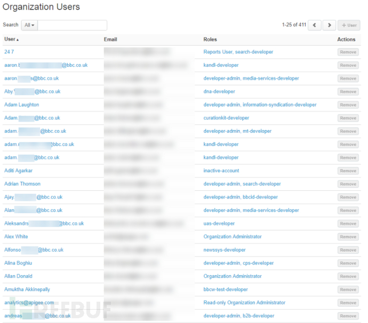
Task: Open user Alina Boghiu
Action: [x=18, y=263]
